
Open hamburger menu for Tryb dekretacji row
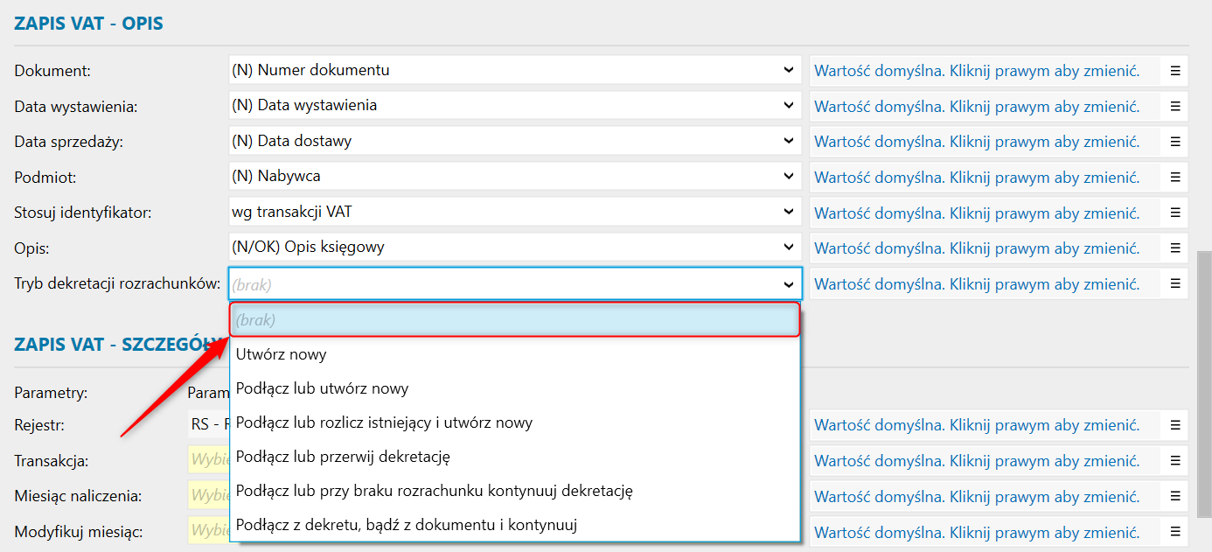pos(1175,283)
